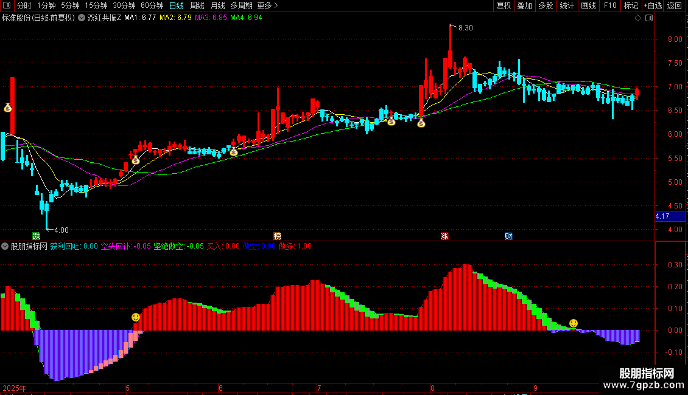The width and height of the screenshot is (688, 395).
Task: Switch to the 15分钟 period
Action: point(96,5)
